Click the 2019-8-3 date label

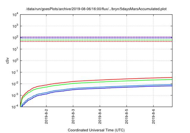tap(73, 116)
